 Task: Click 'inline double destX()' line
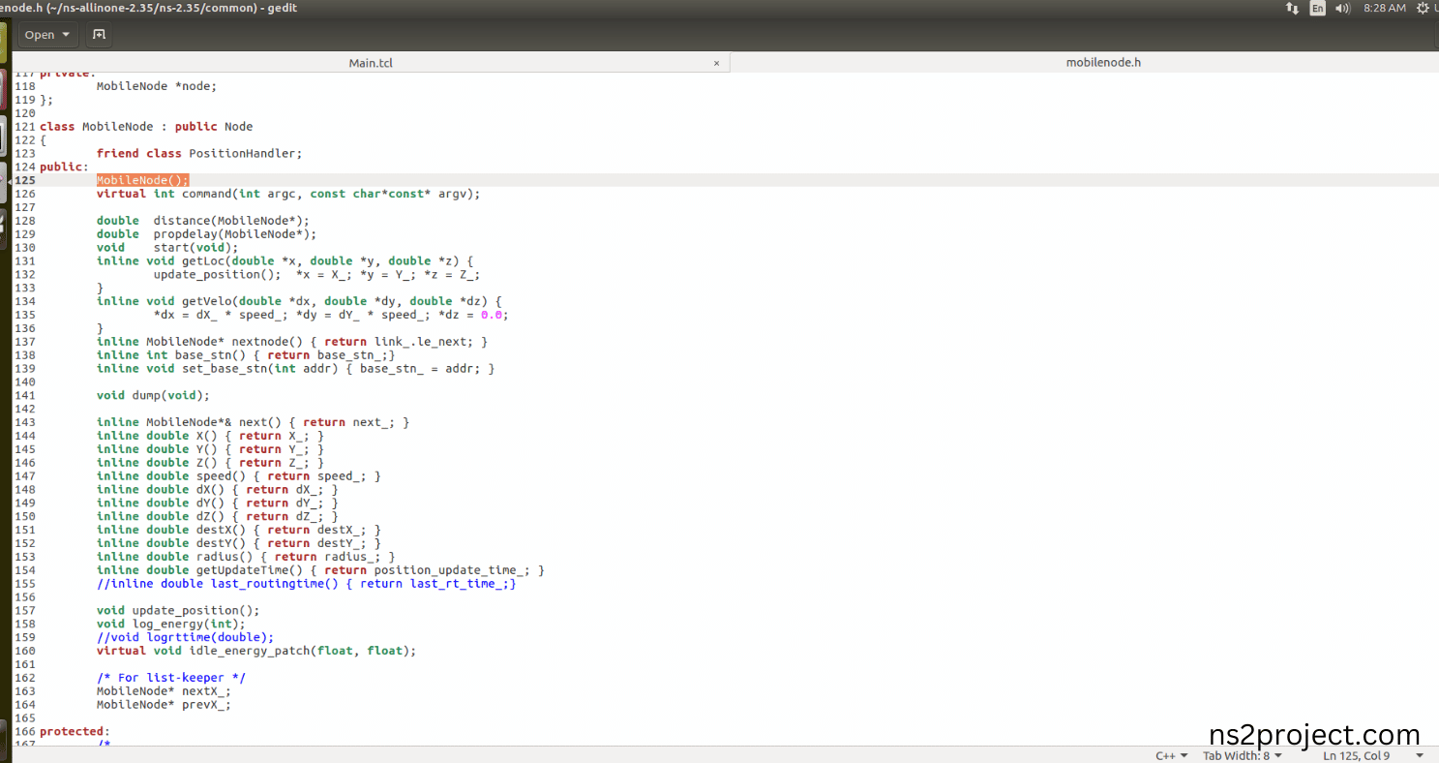point(238,530)
